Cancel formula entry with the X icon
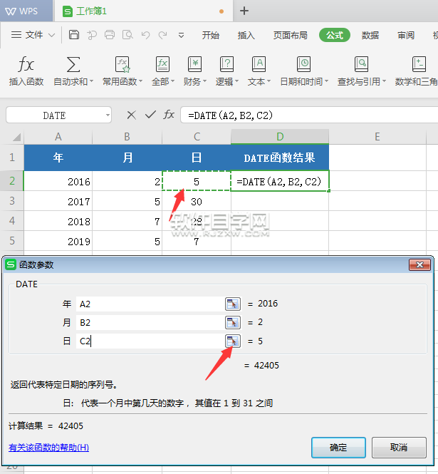This screenshot has height=474, width=438. point(131,115)
